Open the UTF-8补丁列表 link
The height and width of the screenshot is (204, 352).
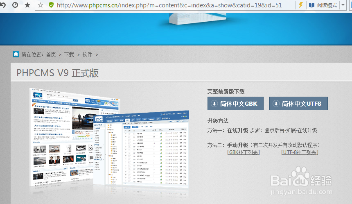[300, 152]
